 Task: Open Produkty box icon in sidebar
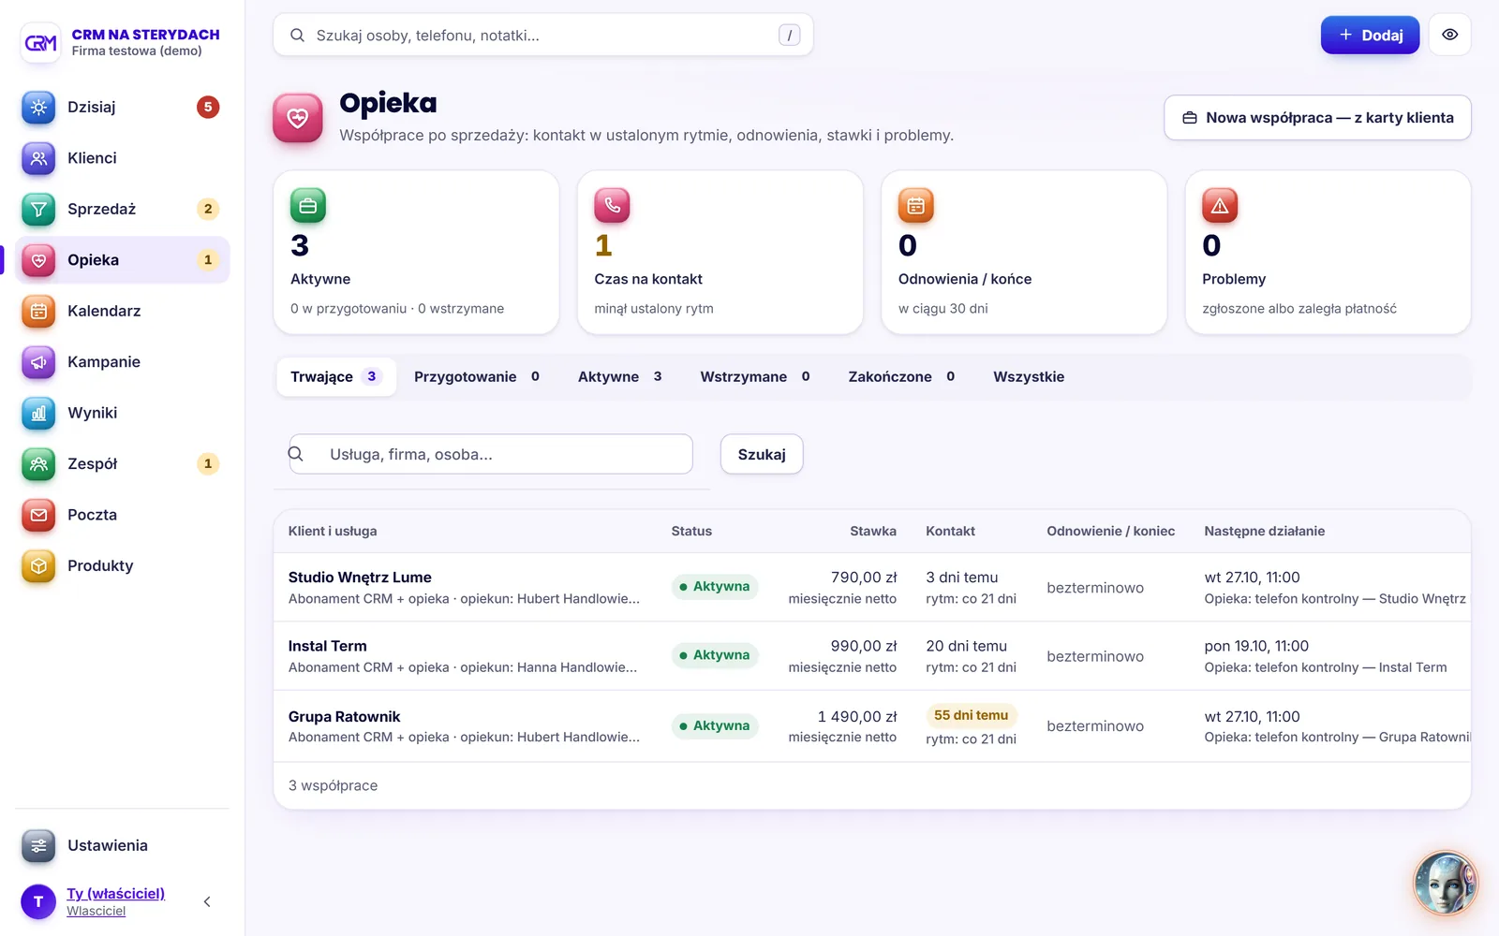(38, 565)
